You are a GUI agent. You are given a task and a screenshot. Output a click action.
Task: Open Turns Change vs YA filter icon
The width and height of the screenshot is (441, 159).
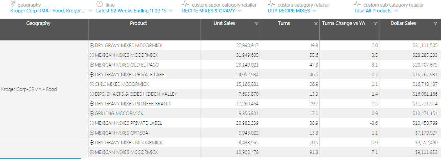(375, 24)
